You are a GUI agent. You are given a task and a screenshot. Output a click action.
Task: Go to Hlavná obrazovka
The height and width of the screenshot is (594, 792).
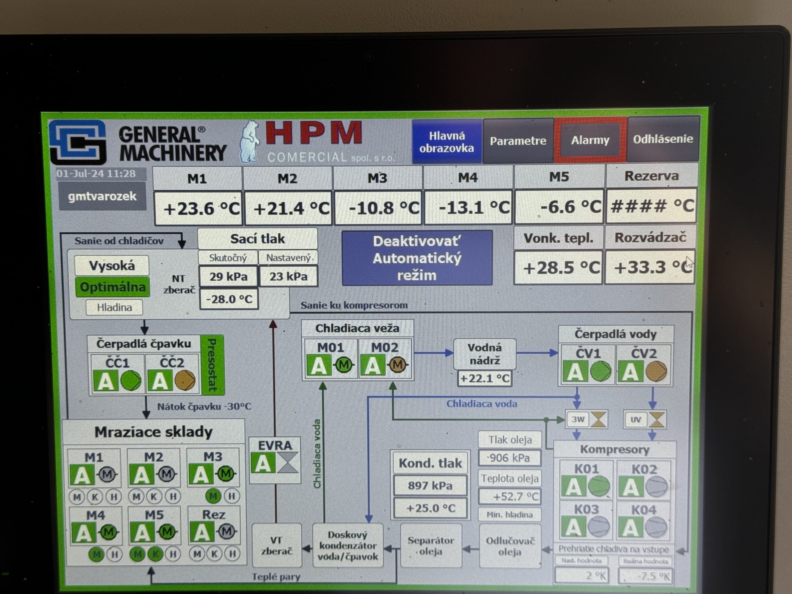[446, 142]
